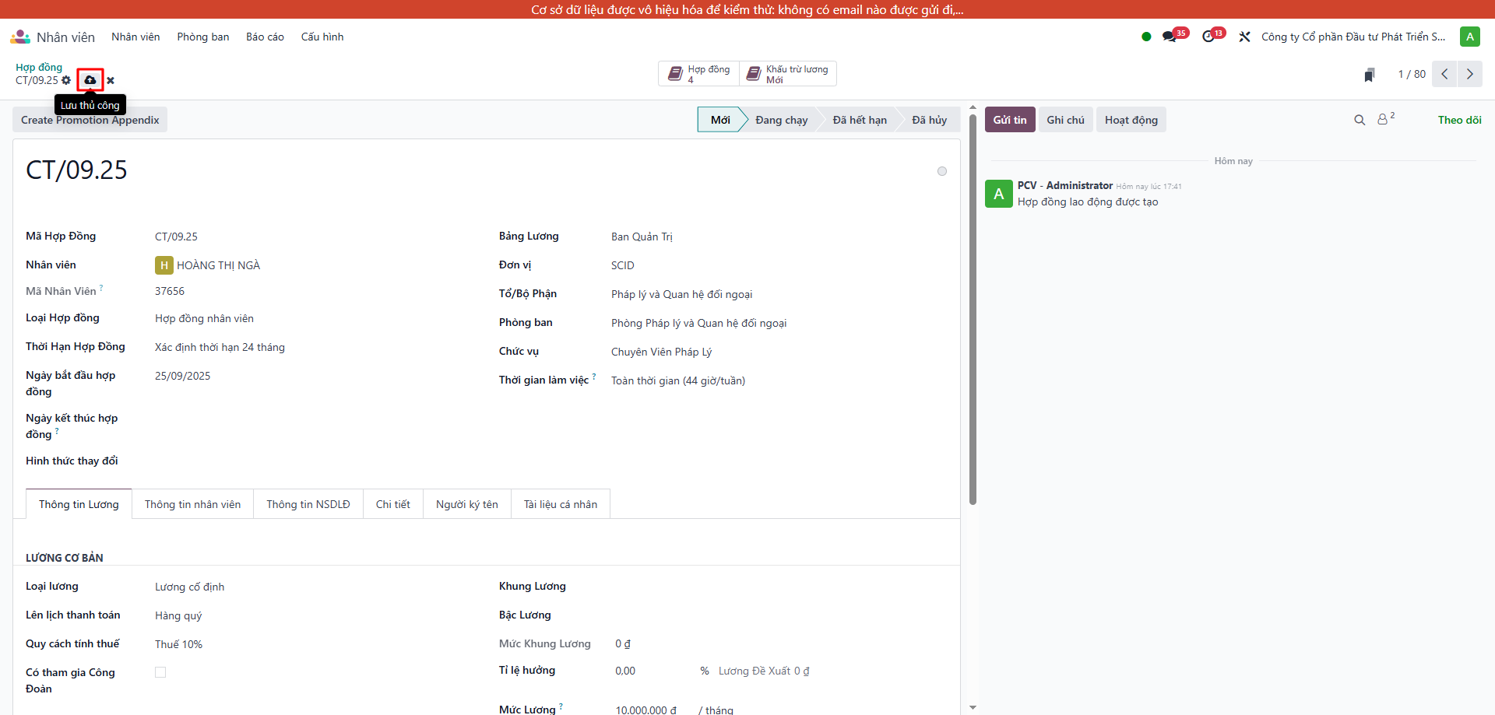Click the 1 / 80 pager counter

pos(1412,74)
